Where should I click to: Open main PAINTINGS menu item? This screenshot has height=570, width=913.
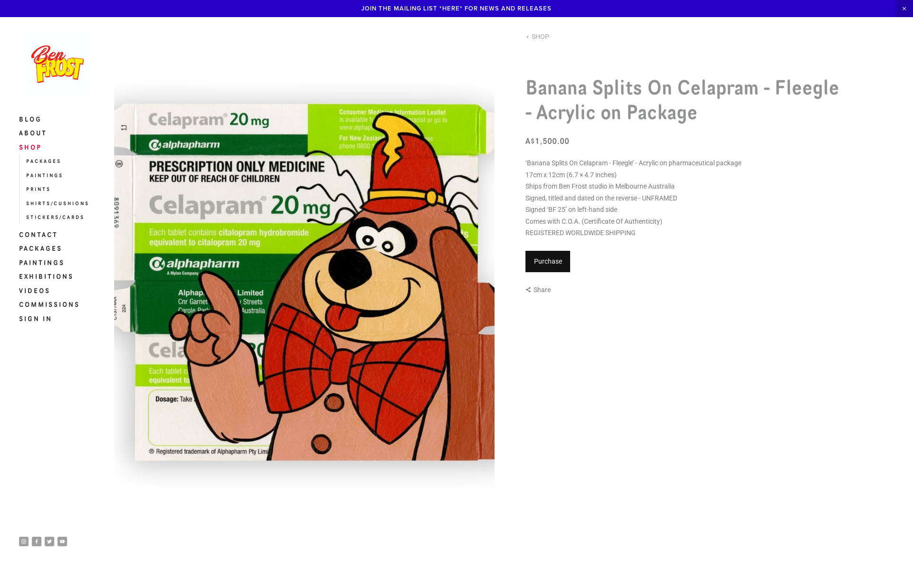[41, 263]
